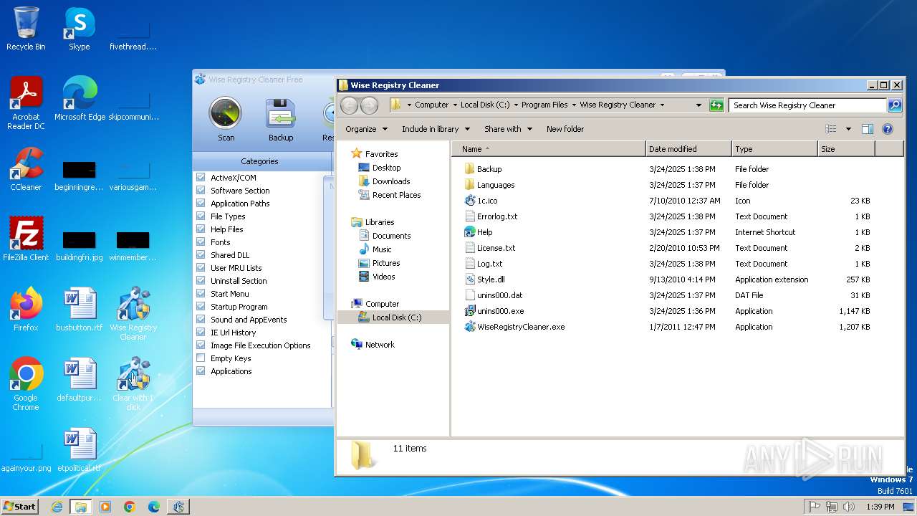Click the Chrome icon in the taskbar
Viewport: 917px width, 516px height.
(x=130, y=507)
